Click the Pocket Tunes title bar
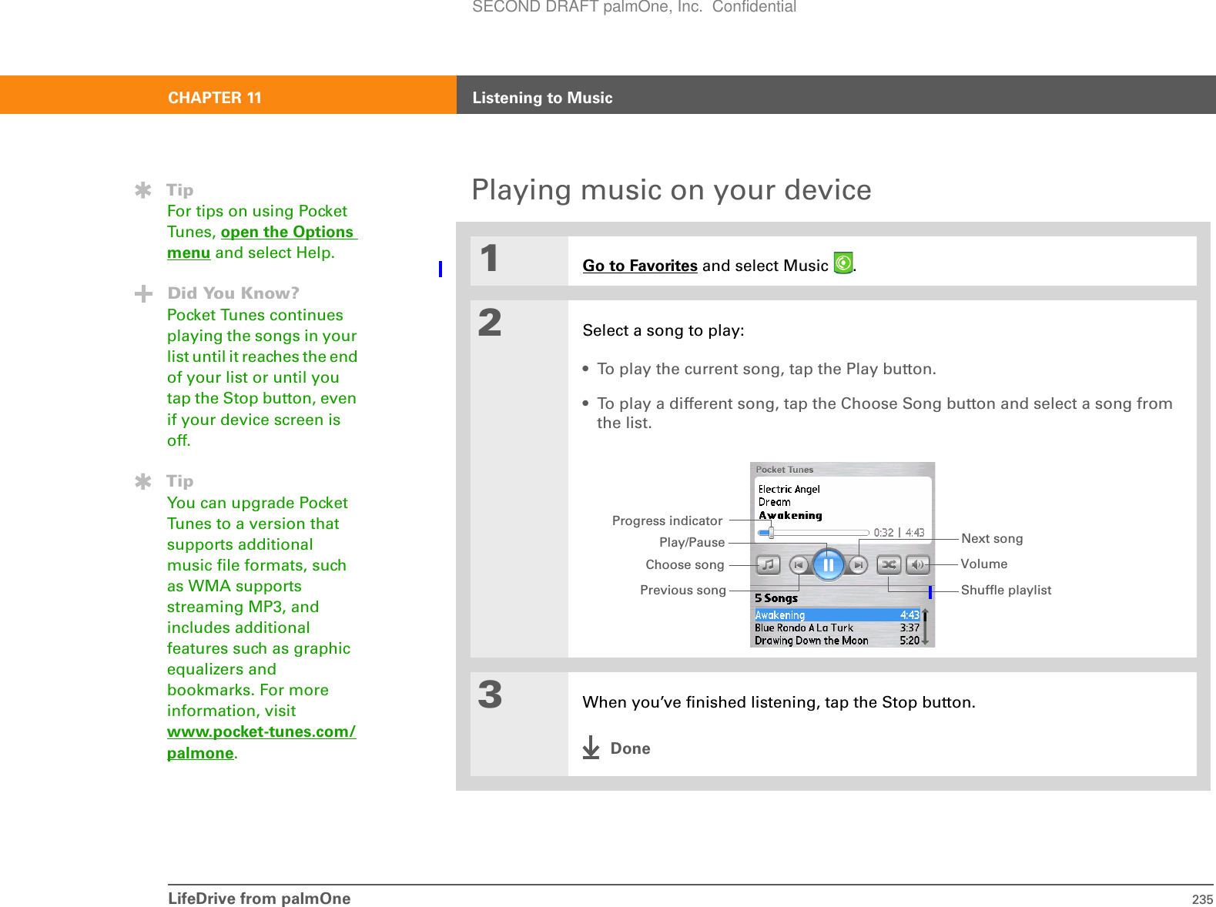Image resolution: width=1216 pixels, height=907 pixels. 842,469
